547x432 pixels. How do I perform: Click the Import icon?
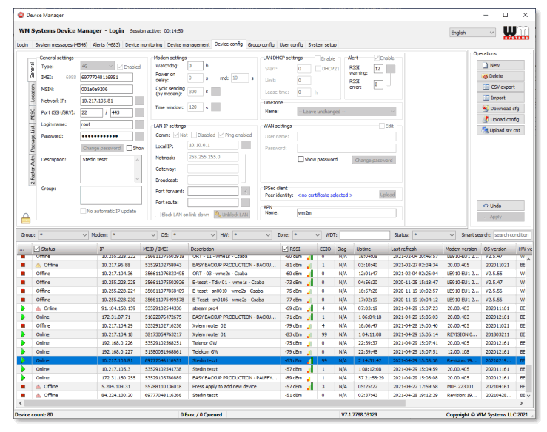tap(486, 98)
